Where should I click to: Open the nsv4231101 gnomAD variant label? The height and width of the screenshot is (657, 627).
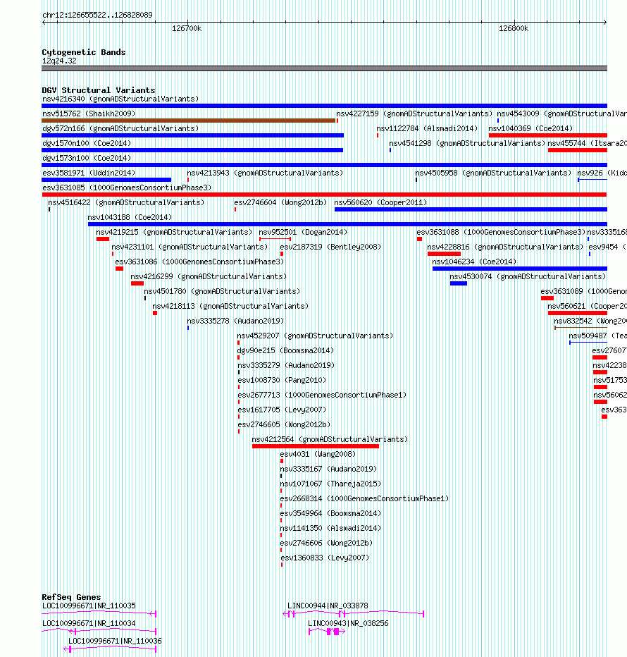[190, 247]
